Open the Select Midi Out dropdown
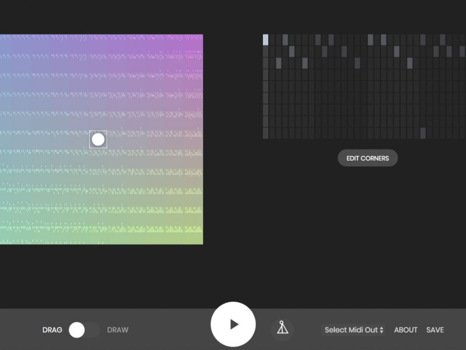Viewport: 466px width, 350px height. [x=354, y=330]
